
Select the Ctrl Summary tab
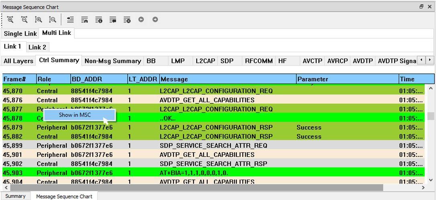(59, 60)
